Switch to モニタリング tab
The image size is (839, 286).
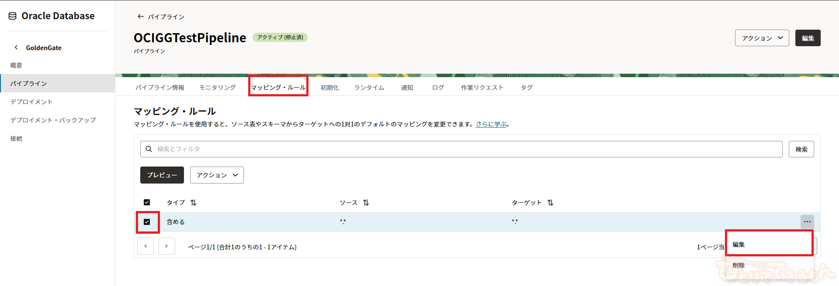point(218,88)
